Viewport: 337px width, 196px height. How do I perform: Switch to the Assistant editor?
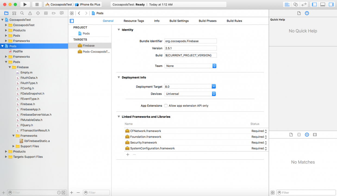295,4
